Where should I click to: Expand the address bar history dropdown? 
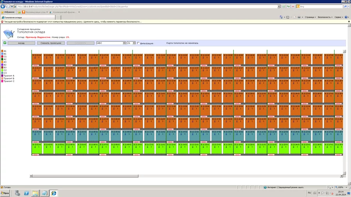click(279, 7)
